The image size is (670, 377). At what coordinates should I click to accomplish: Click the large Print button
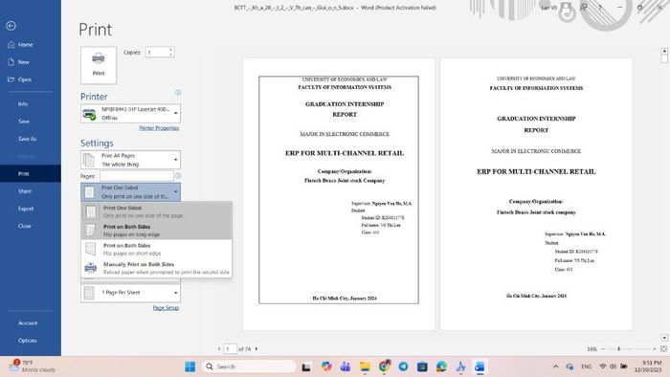click(x=99, y=65)
